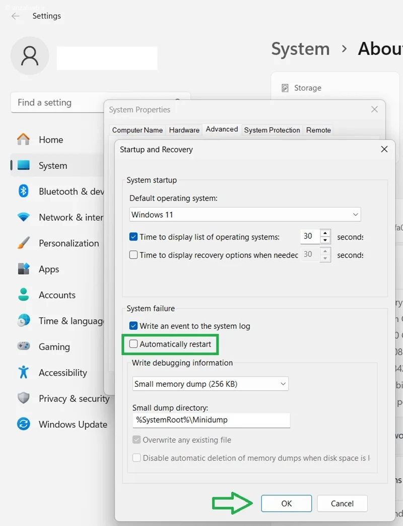Screen dimensions: 403x526
Task: Open the Network wifi icon entry
Action: pos(23,217)
